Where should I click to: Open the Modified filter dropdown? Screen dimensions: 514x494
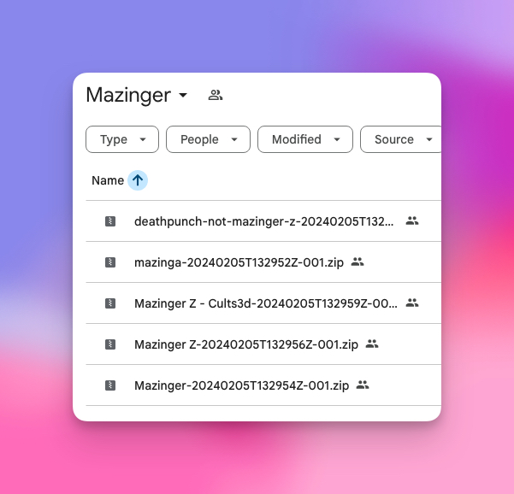(x=305, y=139)
